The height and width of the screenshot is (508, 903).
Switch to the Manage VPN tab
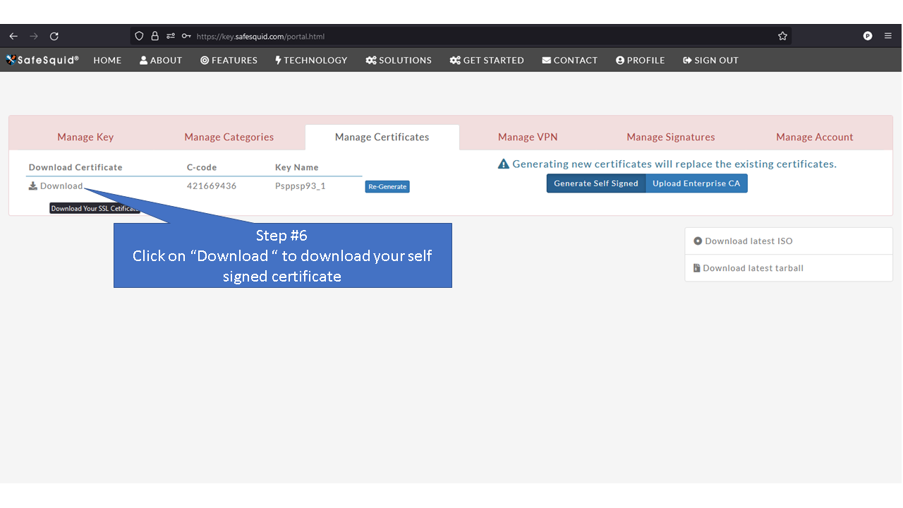point(527,137)
